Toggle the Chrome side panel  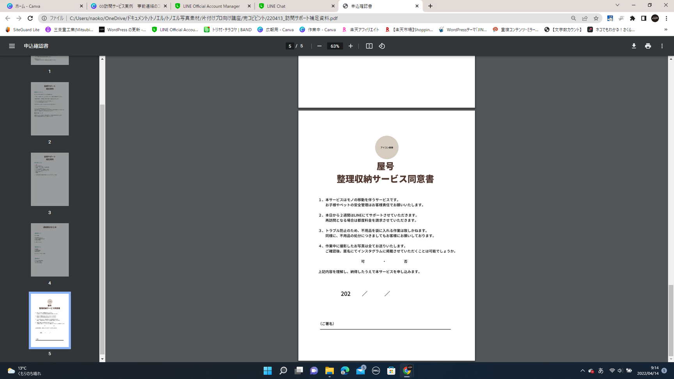point(644,18)
